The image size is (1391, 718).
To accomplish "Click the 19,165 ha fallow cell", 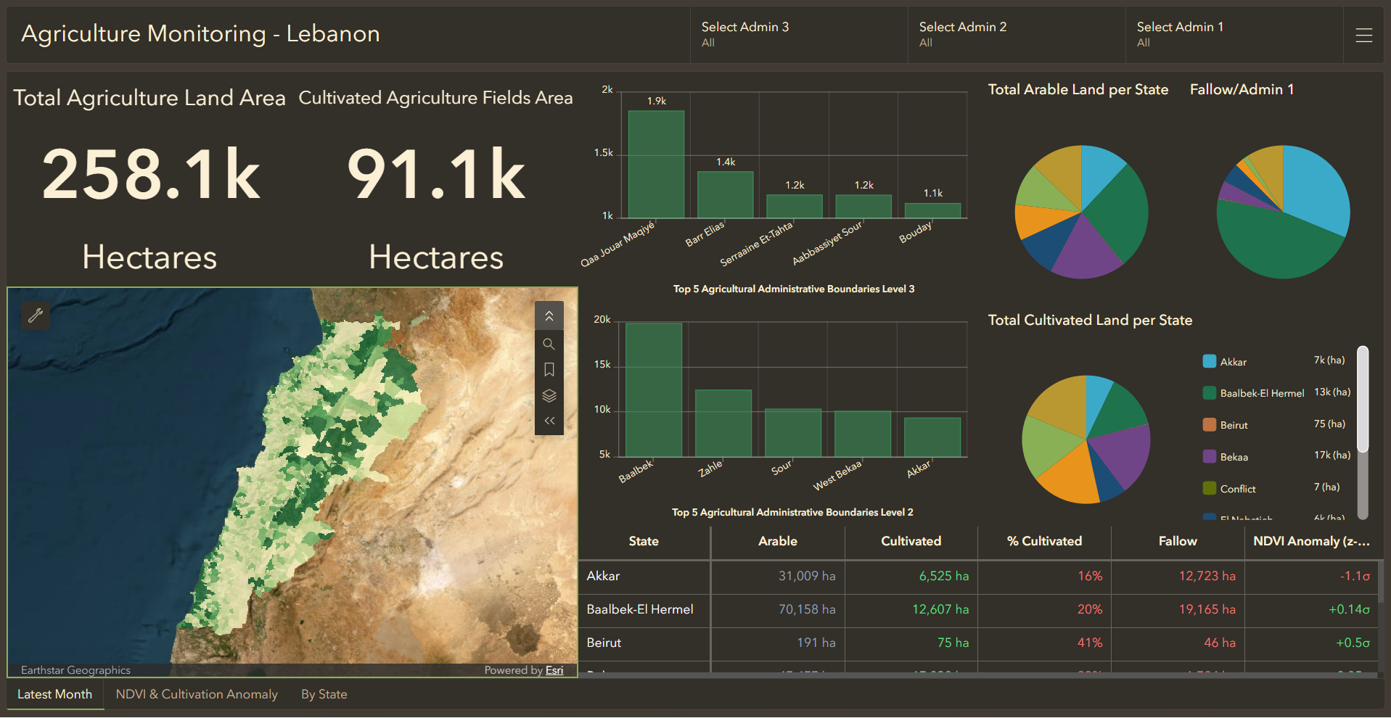I will (x=1178, y=609).
